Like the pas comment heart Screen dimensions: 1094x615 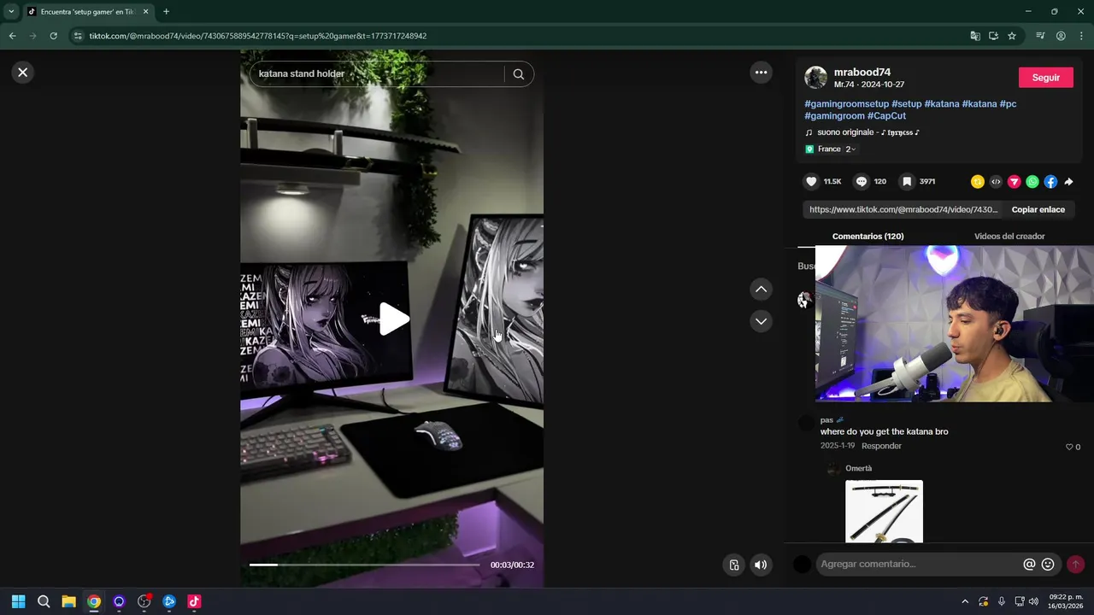1069,447
